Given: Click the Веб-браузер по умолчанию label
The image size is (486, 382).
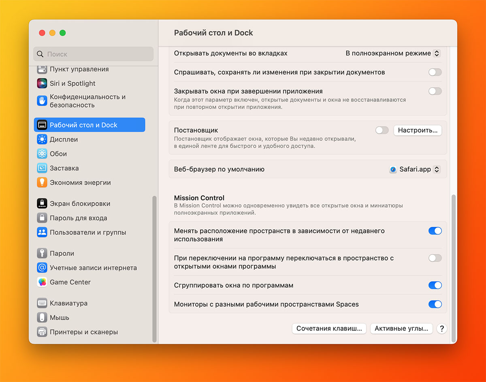Looking at the screenshot, I should [219, 169].
